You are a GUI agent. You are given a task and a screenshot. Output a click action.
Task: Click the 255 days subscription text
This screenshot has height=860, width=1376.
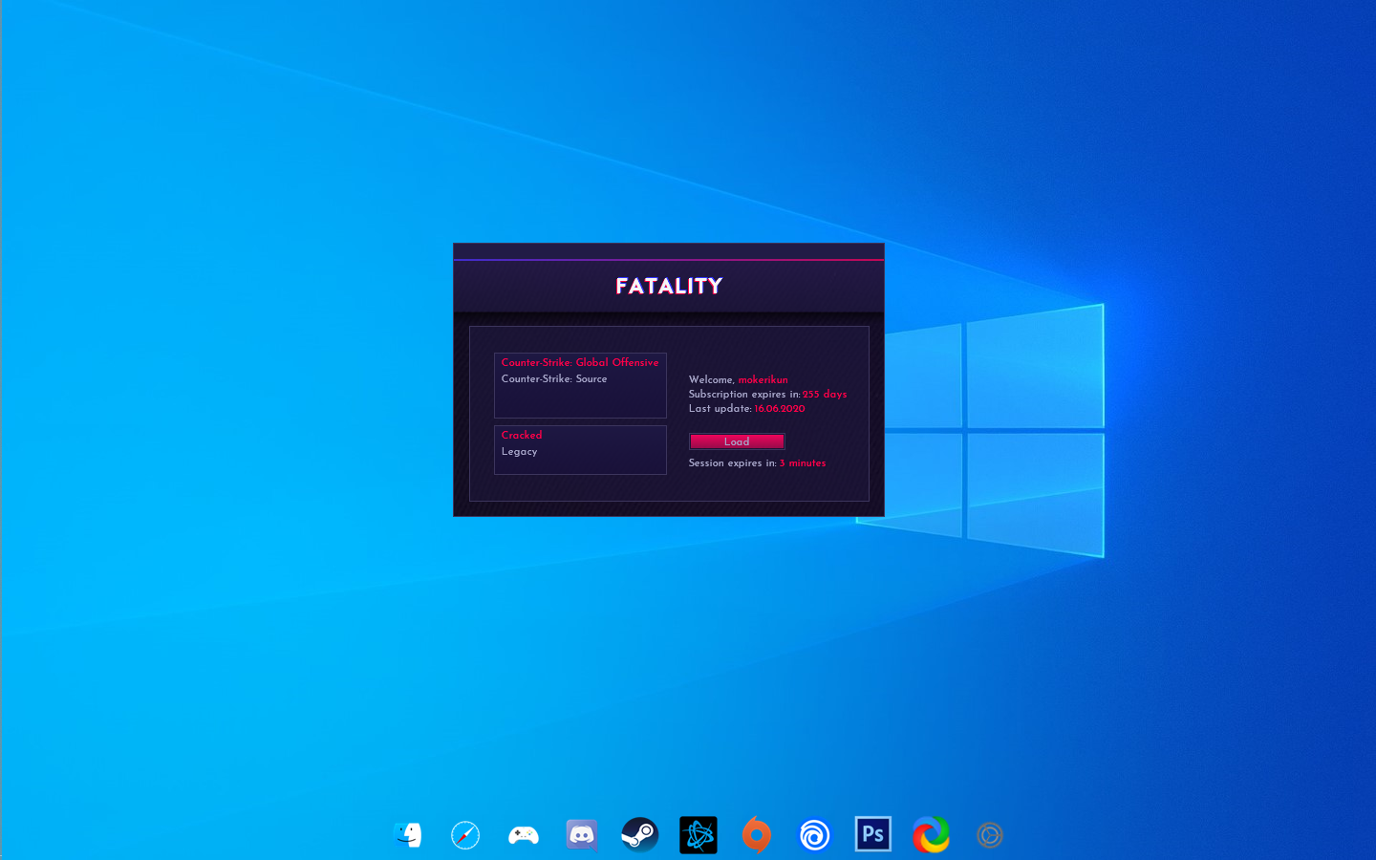824,395
